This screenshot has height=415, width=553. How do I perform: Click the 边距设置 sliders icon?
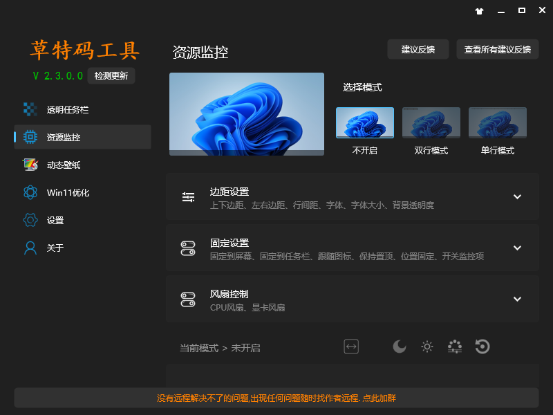(x=188, y=197)
